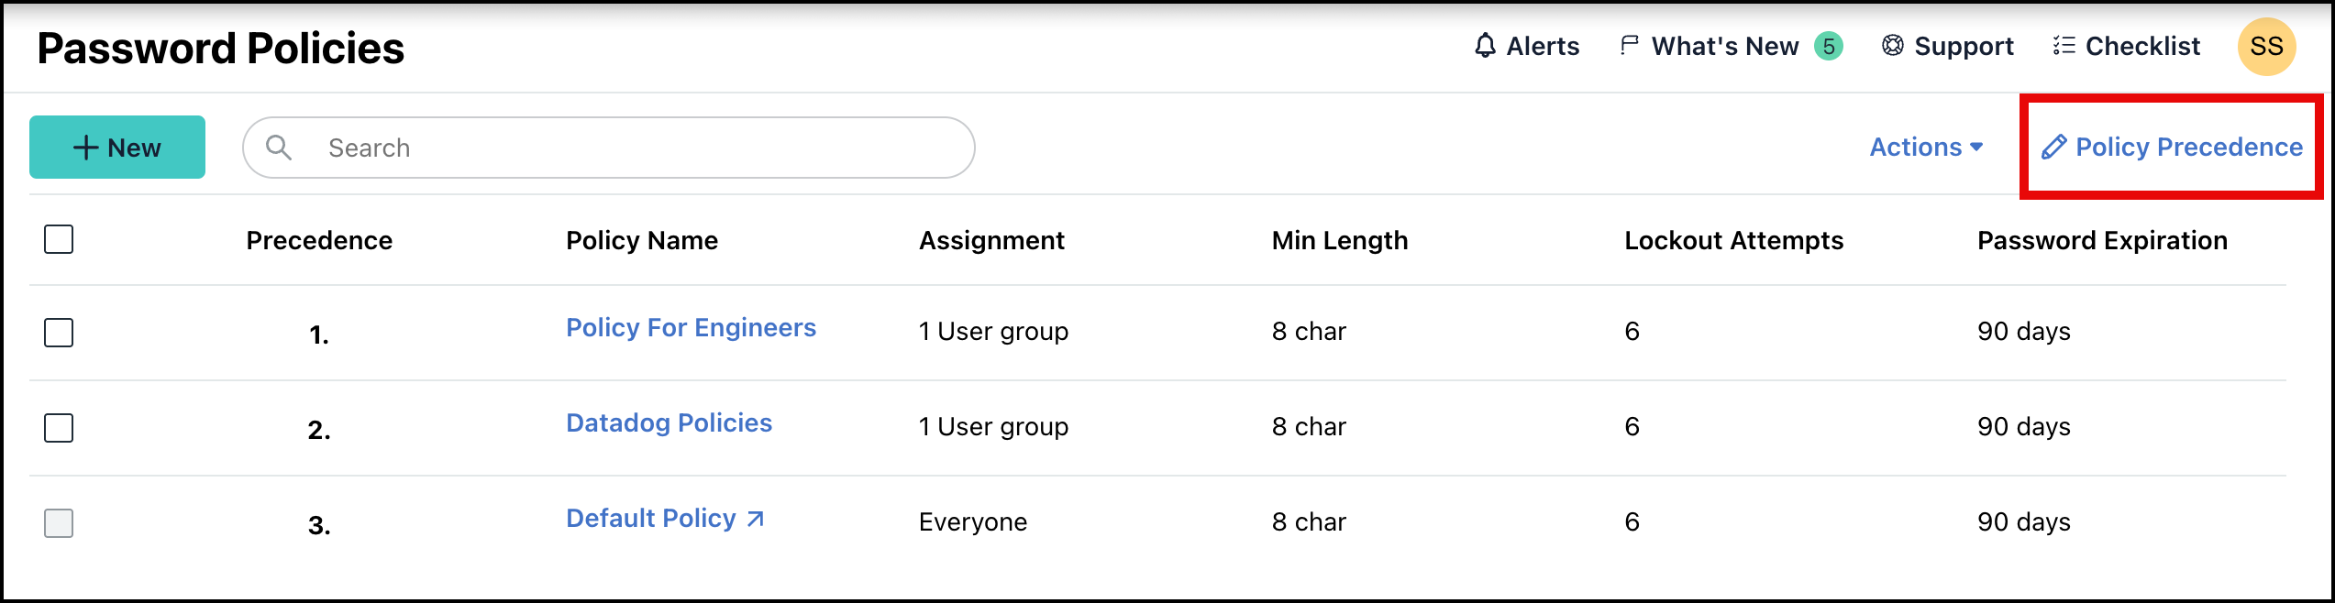Click the magnifier icon in the search bar
Image resolution: width=2335 pixels, height=603 pixels.
(x=279, y=147)
